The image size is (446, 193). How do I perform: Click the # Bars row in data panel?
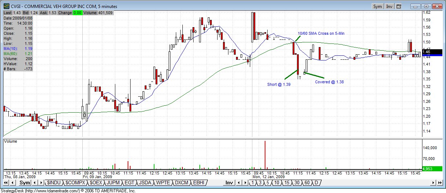pos(18,68)
